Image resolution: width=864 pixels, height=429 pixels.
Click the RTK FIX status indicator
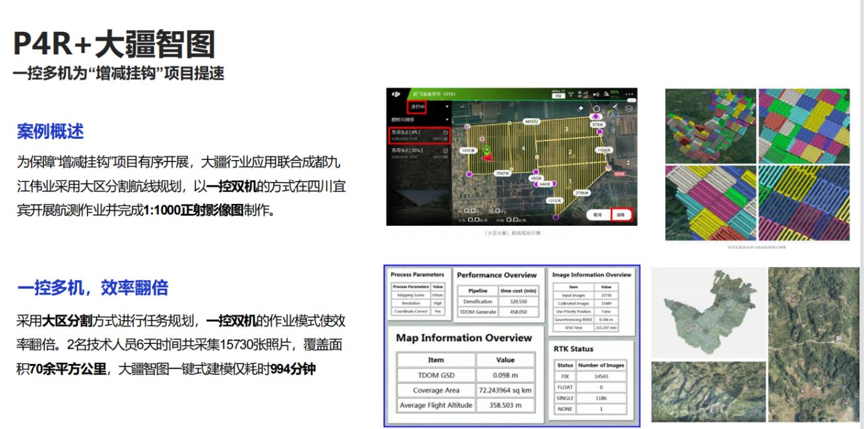pyautogui.click(x=558, y=95)
